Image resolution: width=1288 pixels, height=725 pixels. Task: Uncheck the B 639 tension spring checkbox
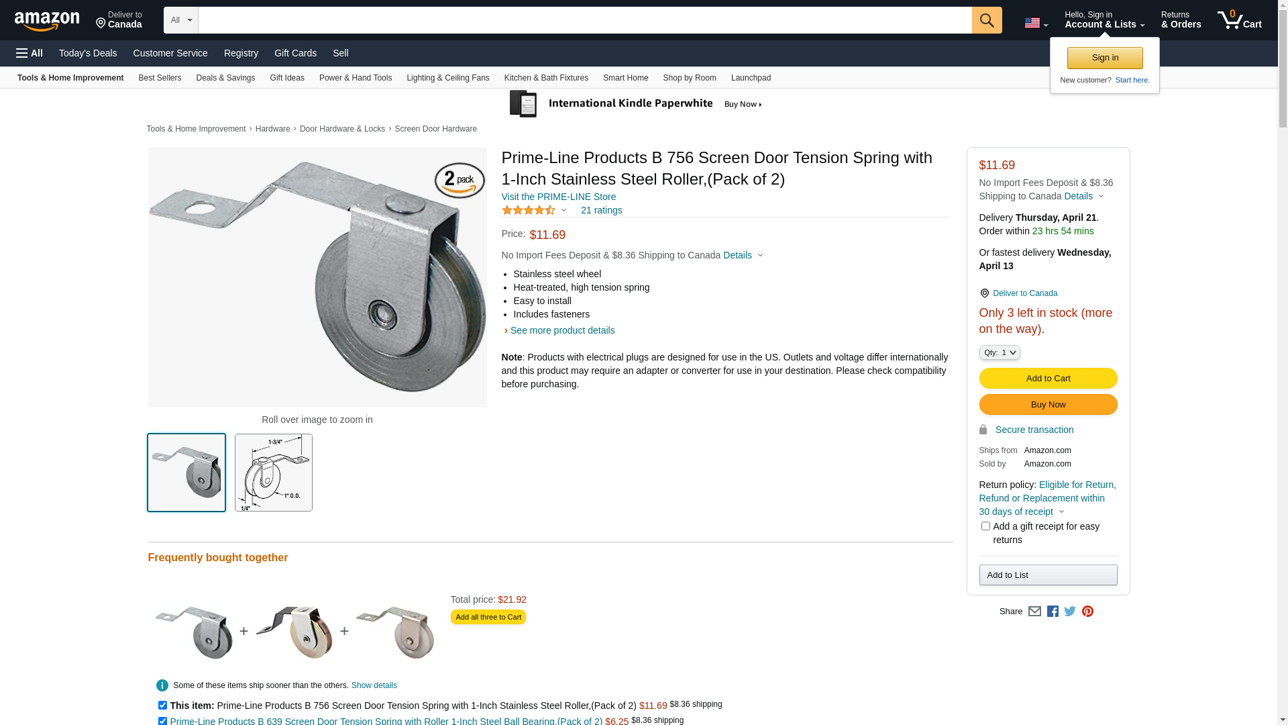(x=162, y=721)
